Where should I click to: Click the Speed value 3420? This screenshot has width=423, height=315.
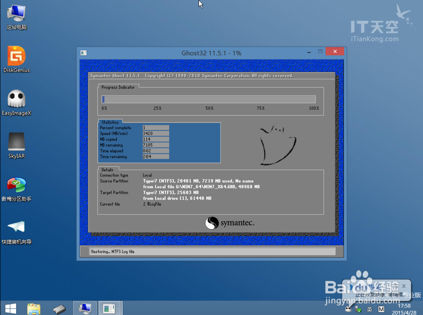(156, 133)
